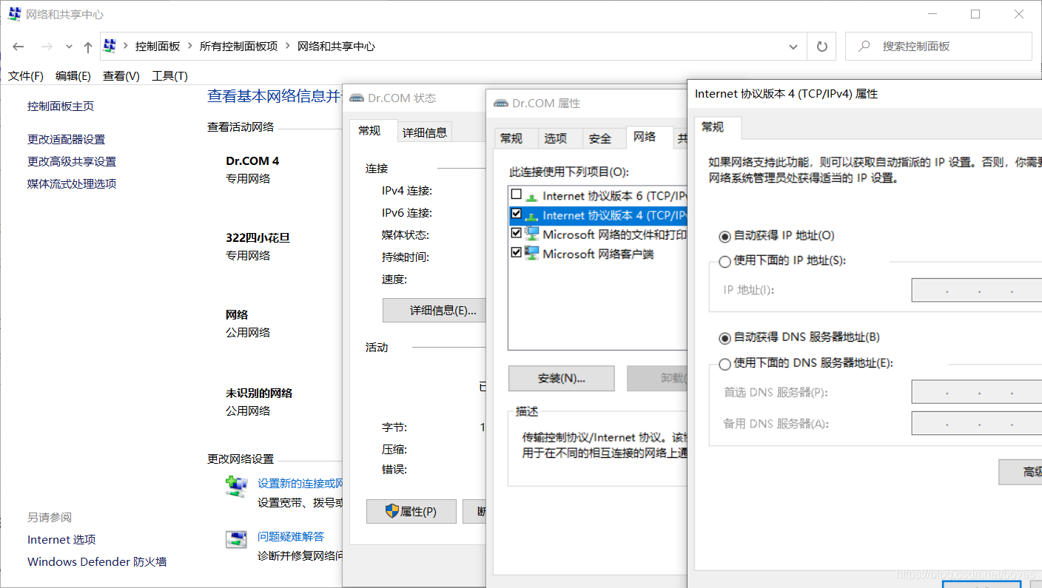This screenshot has height=588, width=1042.
Task: Click the 首选 DNS 服务器(P) field
Action: pos(976,392)
